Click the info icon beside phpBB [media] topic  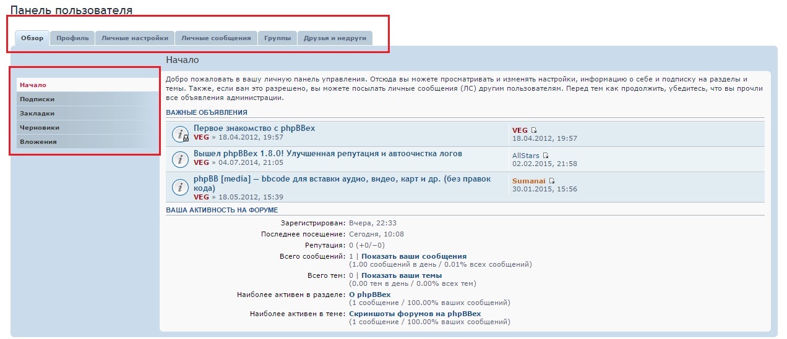point(180,187)
